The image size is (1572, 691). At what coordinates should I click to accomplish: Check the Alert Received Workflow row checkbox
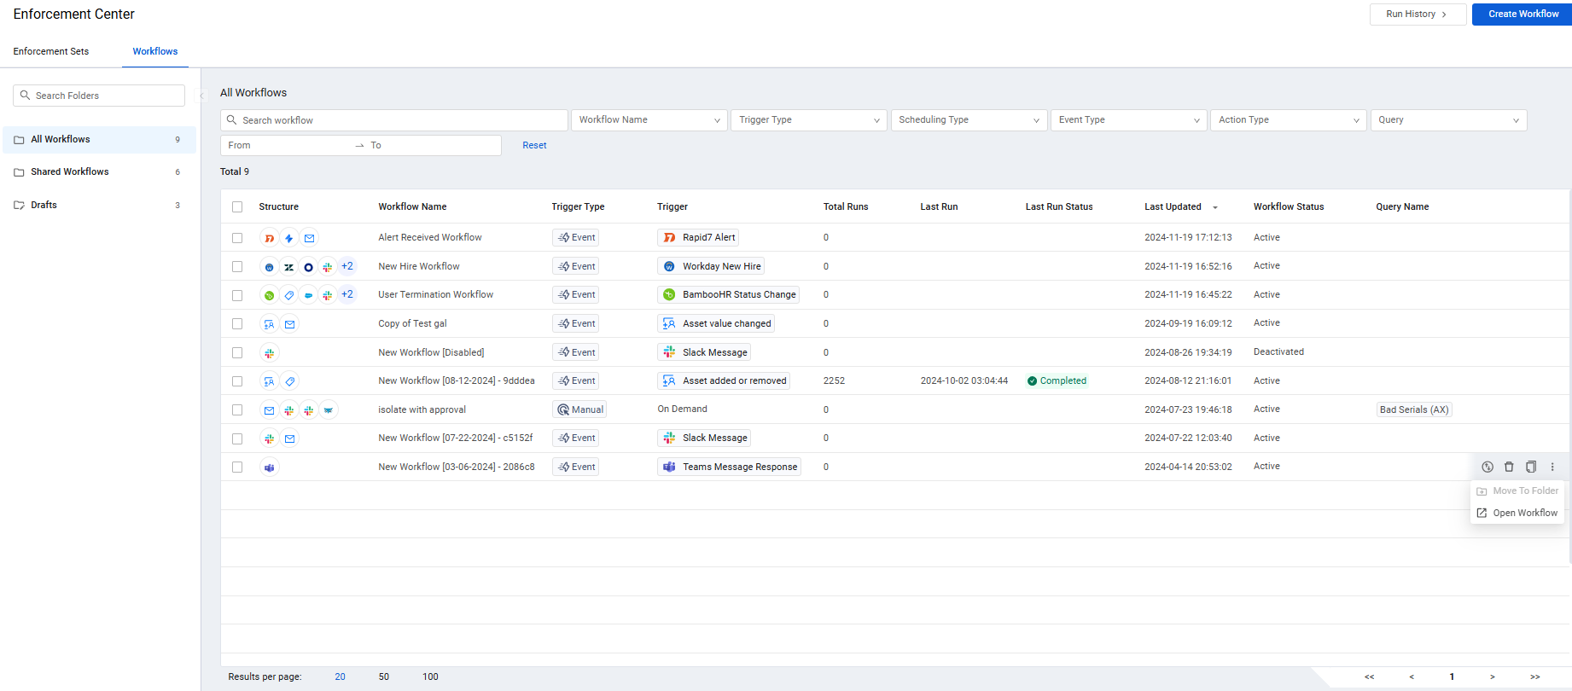click(237, 238)
